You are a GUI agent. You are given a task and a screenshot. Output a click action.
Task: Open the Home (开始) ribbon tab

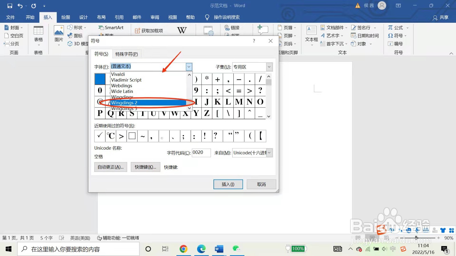coord(30,17)
